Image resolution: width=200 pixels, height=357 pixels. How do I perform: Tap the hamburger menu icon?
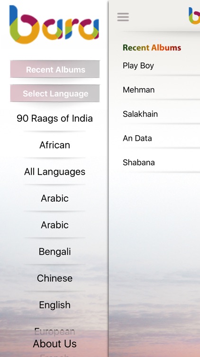click(x=123, y=17)
